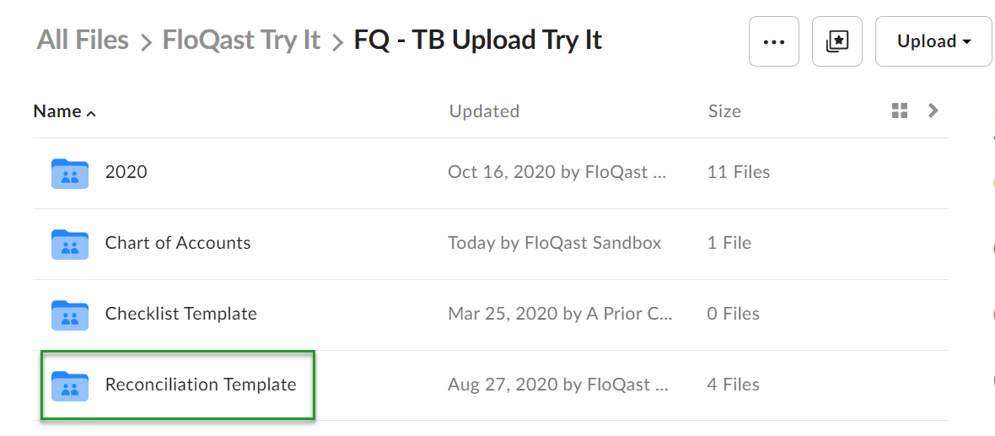Sort by Updated column header
The image size is (995, 436).
point(484,111)
